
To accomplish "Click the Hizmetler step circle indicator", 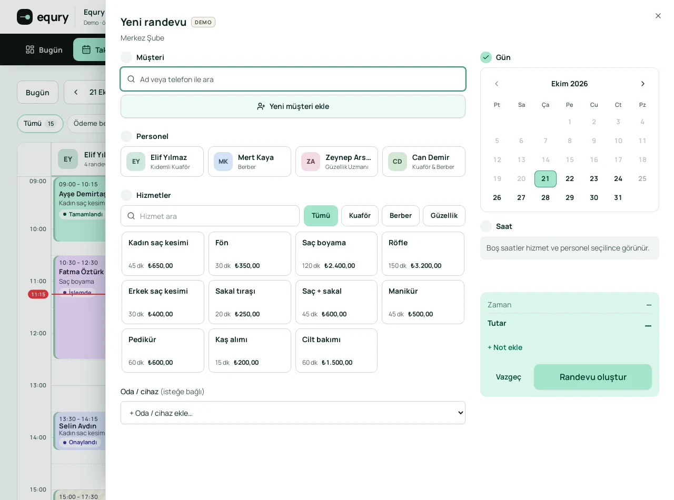I will pyautogui.click(x=126, y=195).
